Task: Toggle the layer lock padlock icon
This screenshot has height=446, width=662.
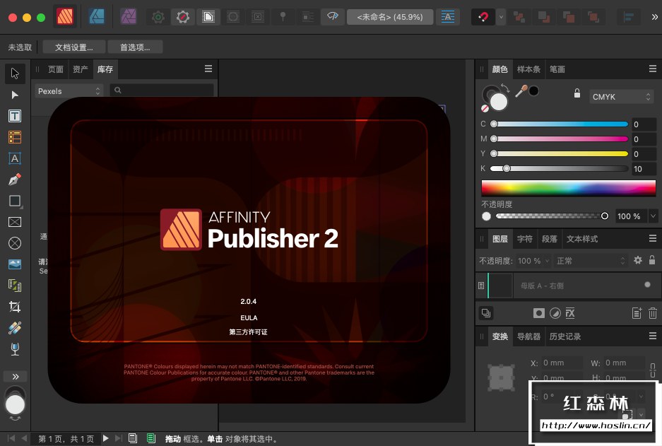Action: click(x=651, y=261)
